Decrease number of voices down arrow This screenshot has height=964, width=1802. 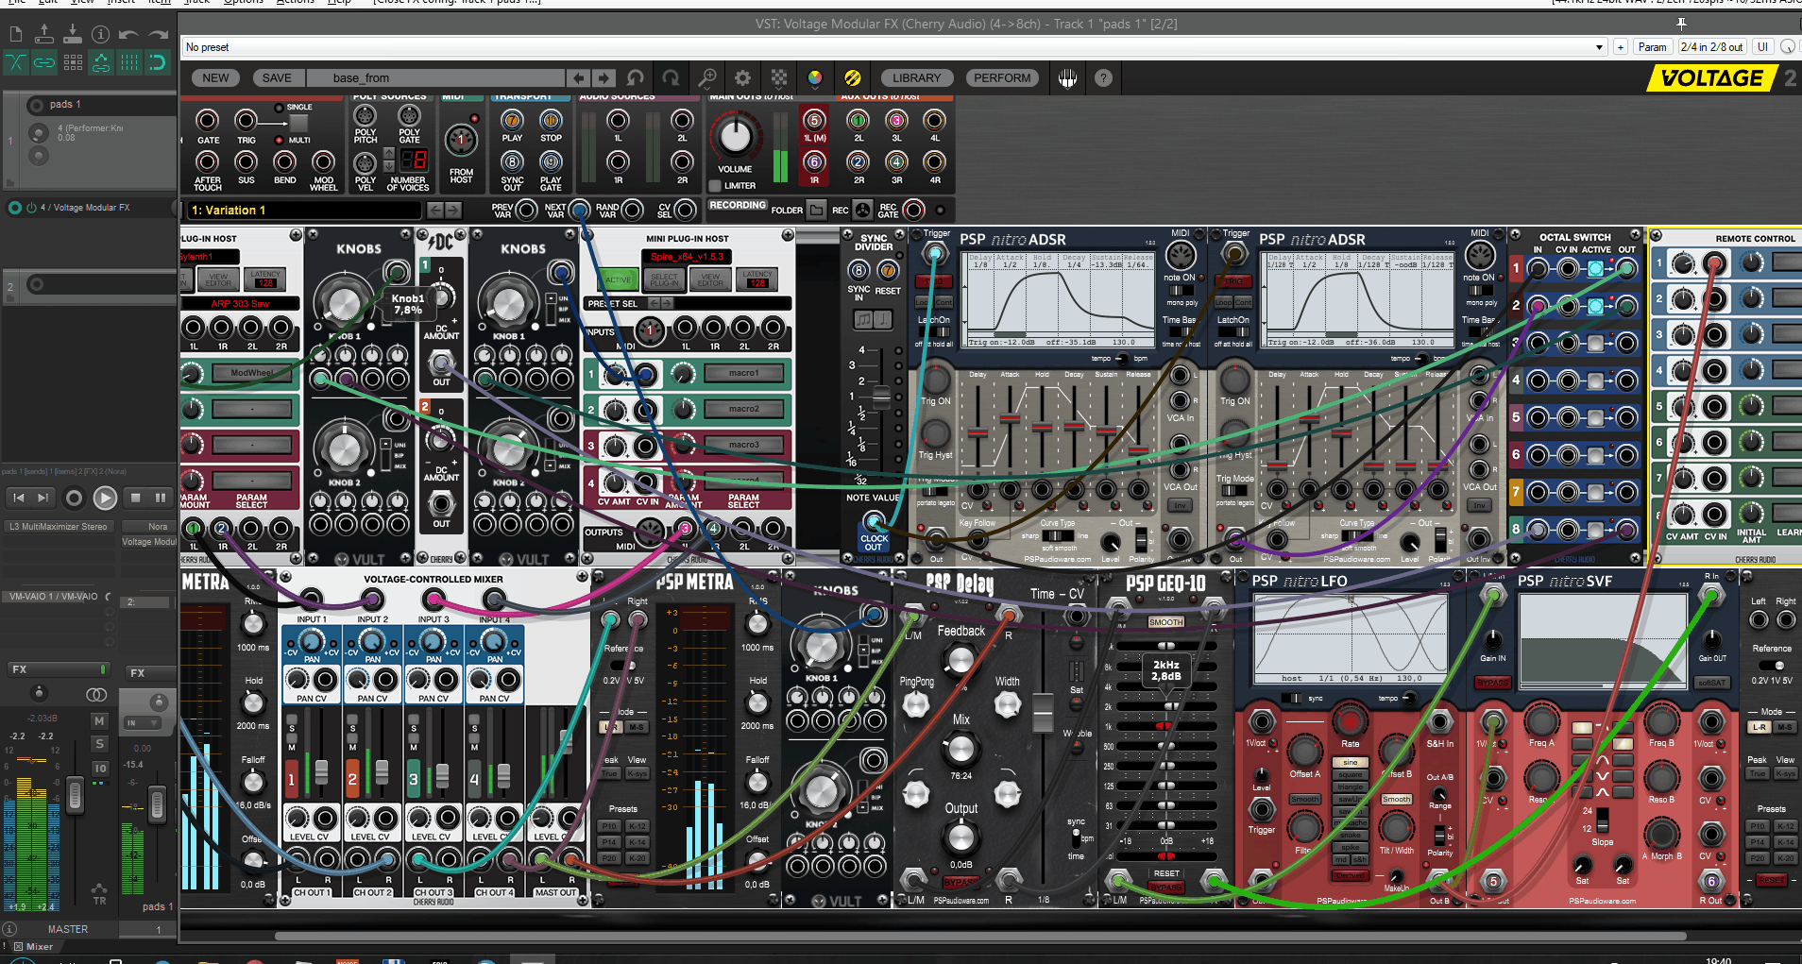[388, 166]
